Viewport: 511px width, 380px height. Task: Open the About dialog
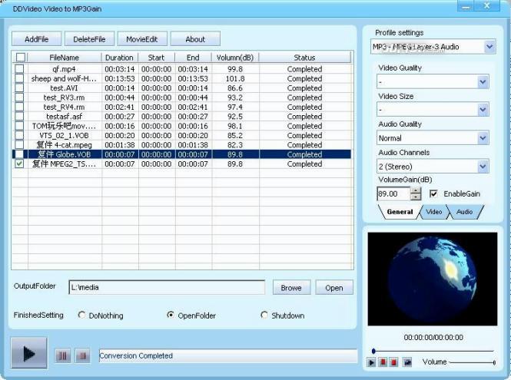point(195,39)
